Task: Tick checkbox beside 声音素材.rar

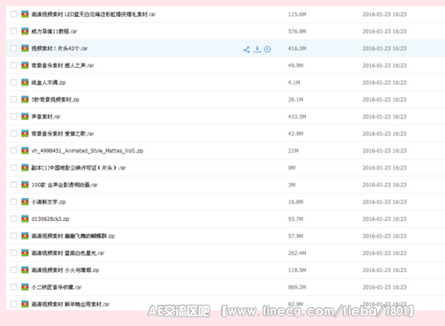Action: pos(13,117)
